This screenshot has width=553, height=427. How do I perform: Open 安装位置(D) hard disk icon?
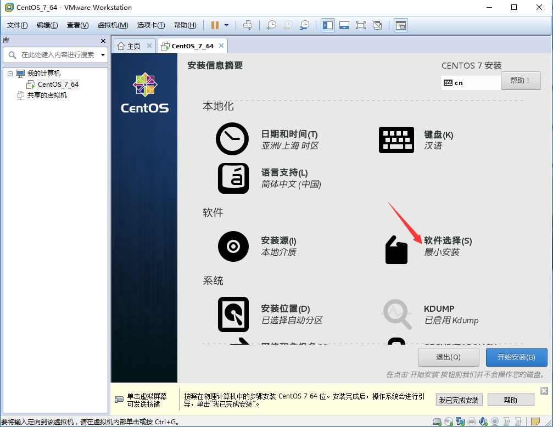click(233, 314)
